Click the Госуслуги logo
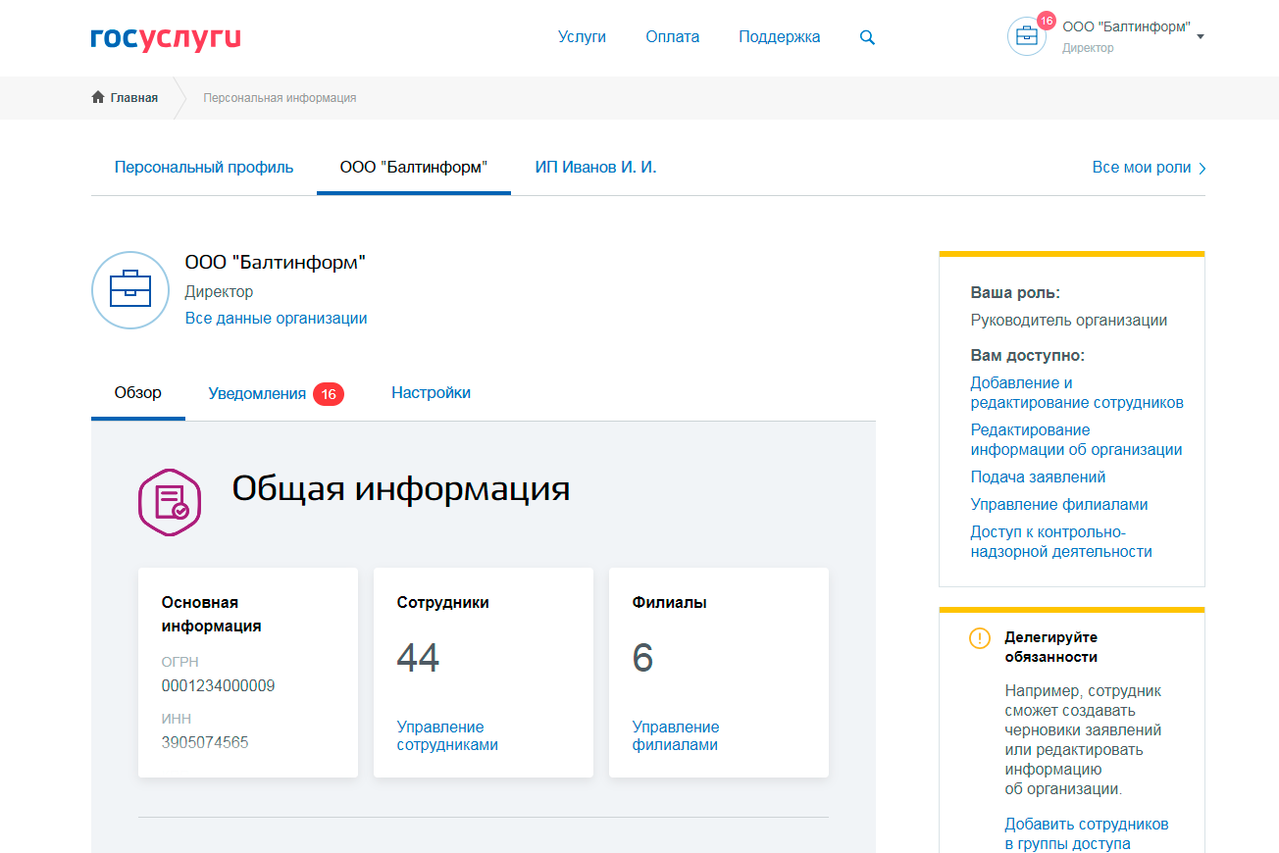 pos(165,38)
